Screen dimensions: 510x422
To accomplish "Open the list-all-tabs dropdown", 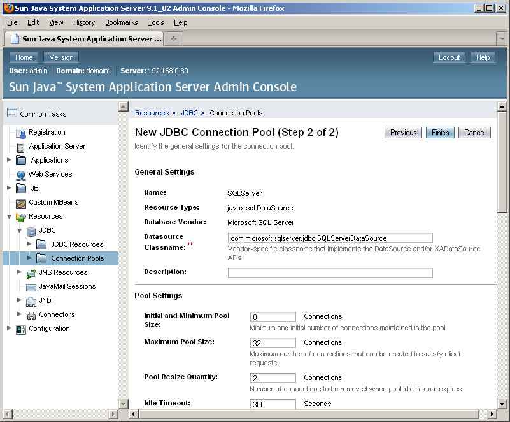I will (502, 39).
